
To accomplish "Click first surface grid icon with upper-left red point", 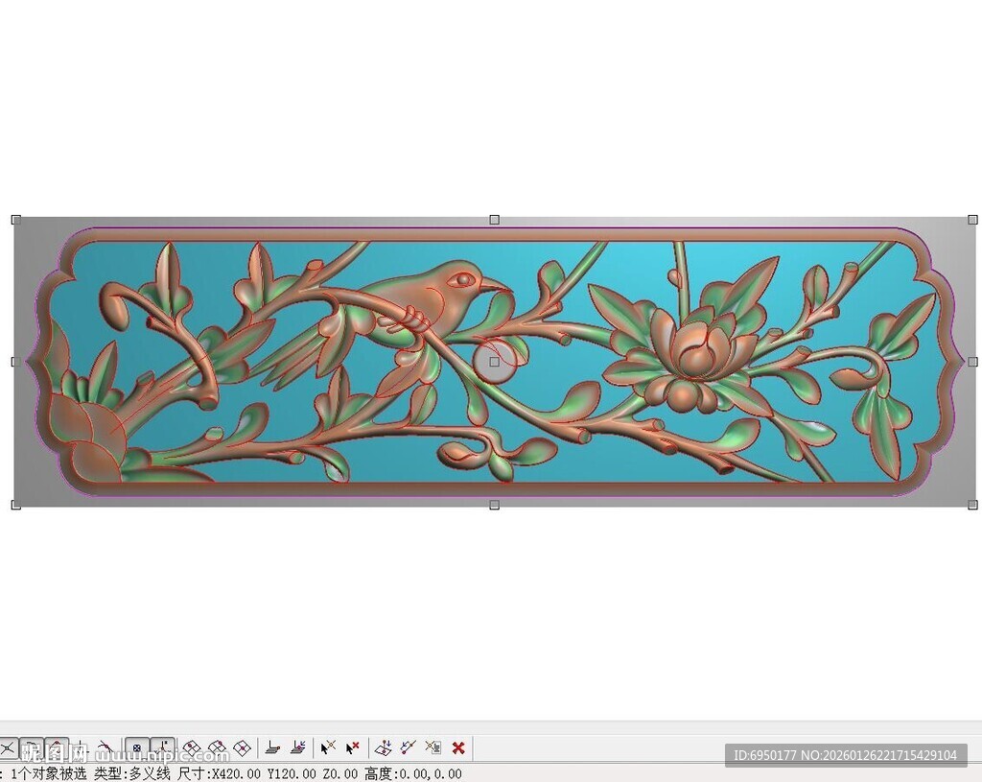I will coord(192,747).
